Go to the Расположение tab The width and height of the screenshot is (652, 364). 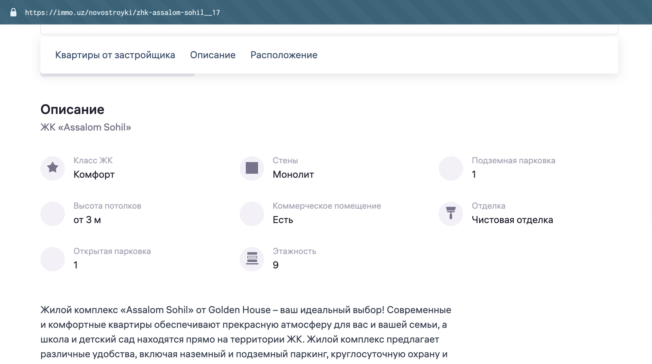(284, 55)
